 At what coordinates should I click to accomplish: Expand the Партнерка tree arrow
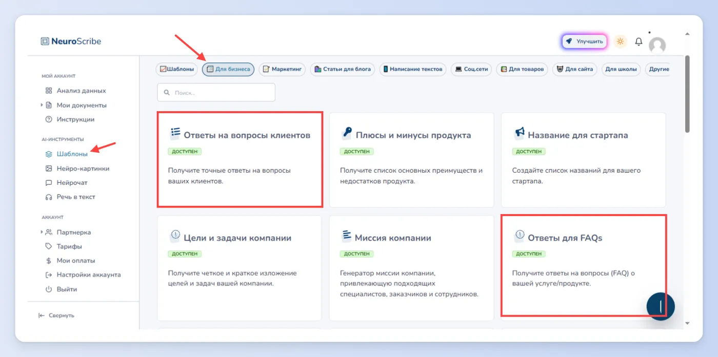(x=42, y=232)
